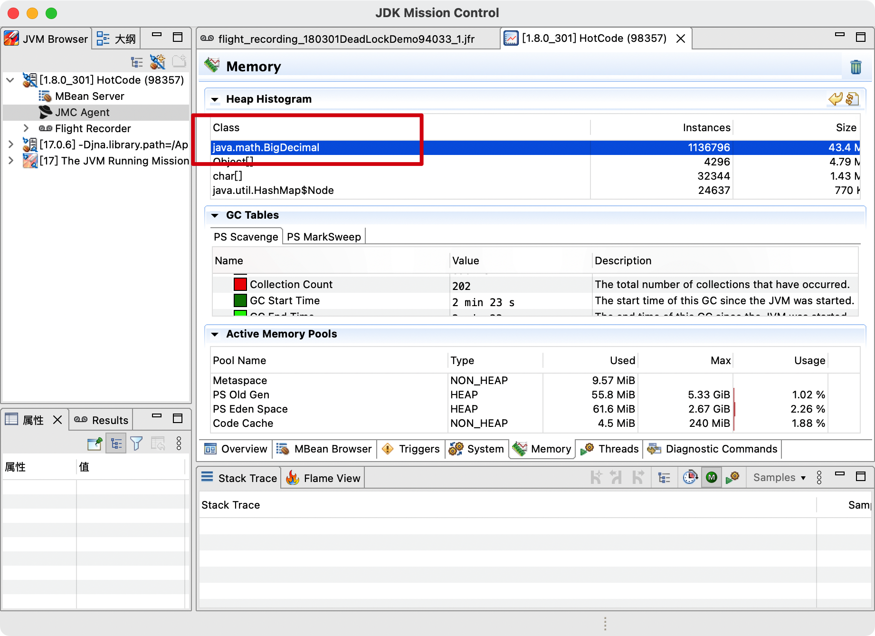Toggle the green M method grouping button
This screenshot has width=875, height=636.
[x=711, y=477]
